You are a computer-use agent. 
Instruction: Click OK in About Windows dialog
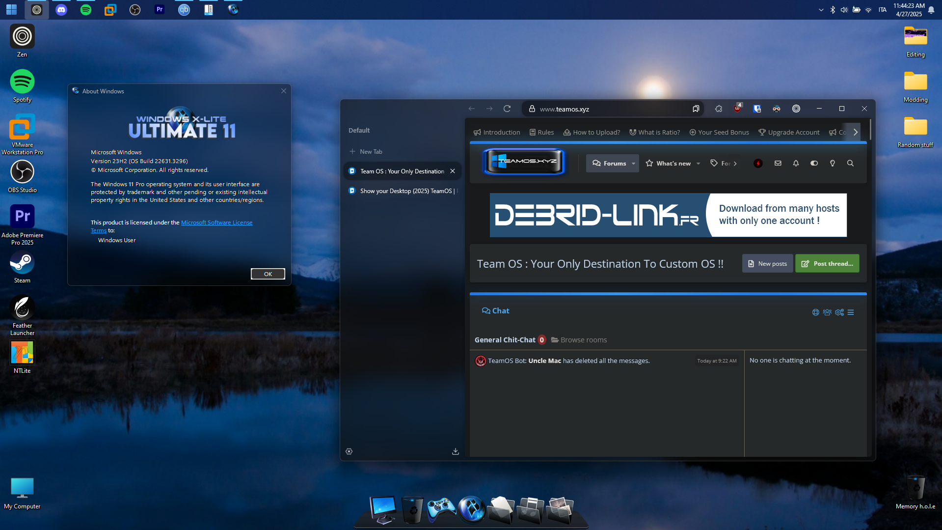coord(268,274)
